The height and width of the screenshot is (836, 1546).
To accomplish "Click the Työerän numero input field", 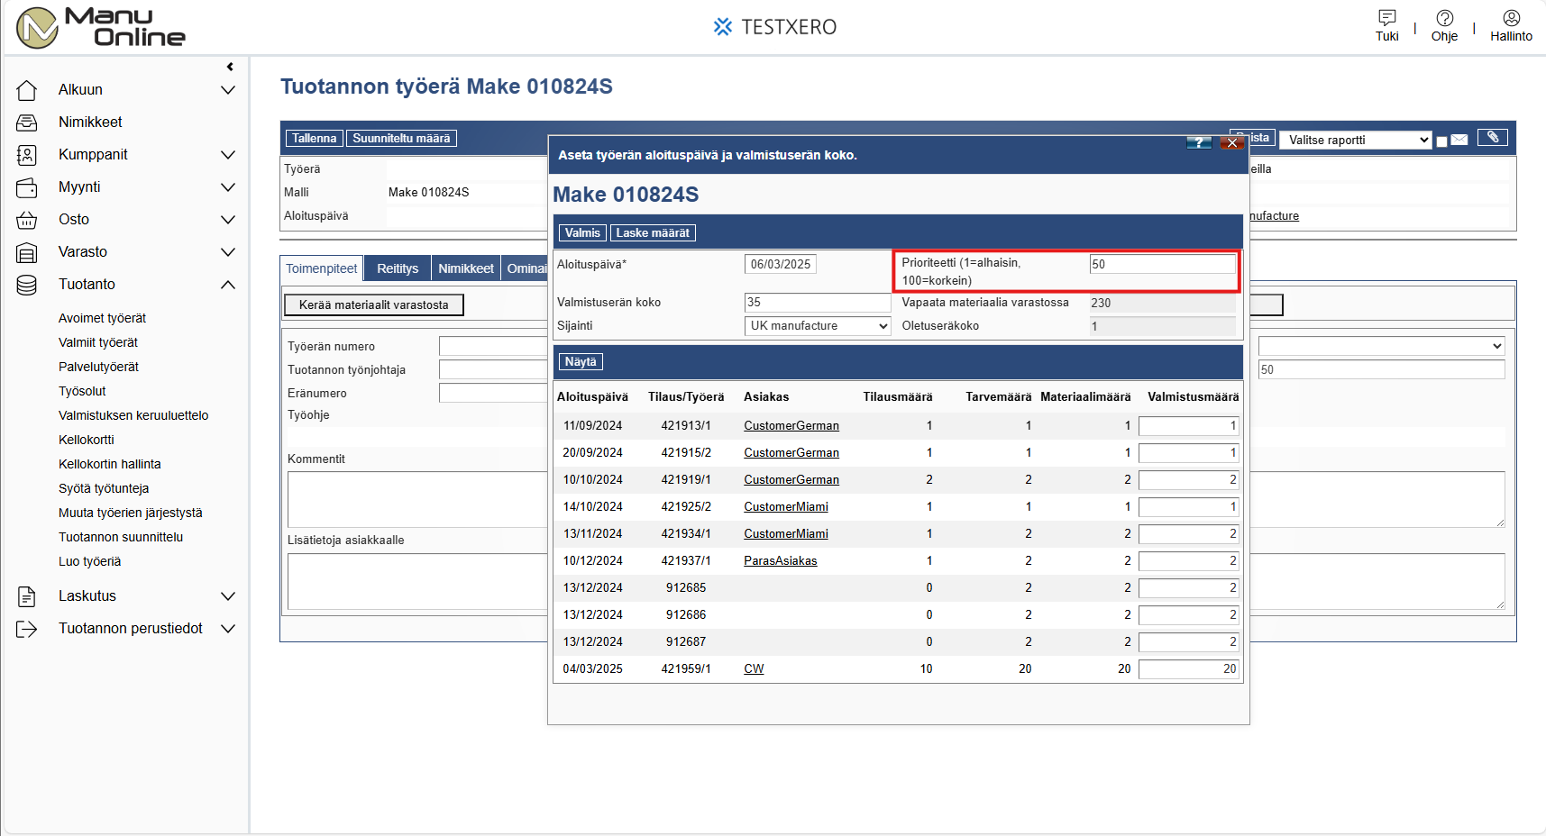I will point(493,346).
